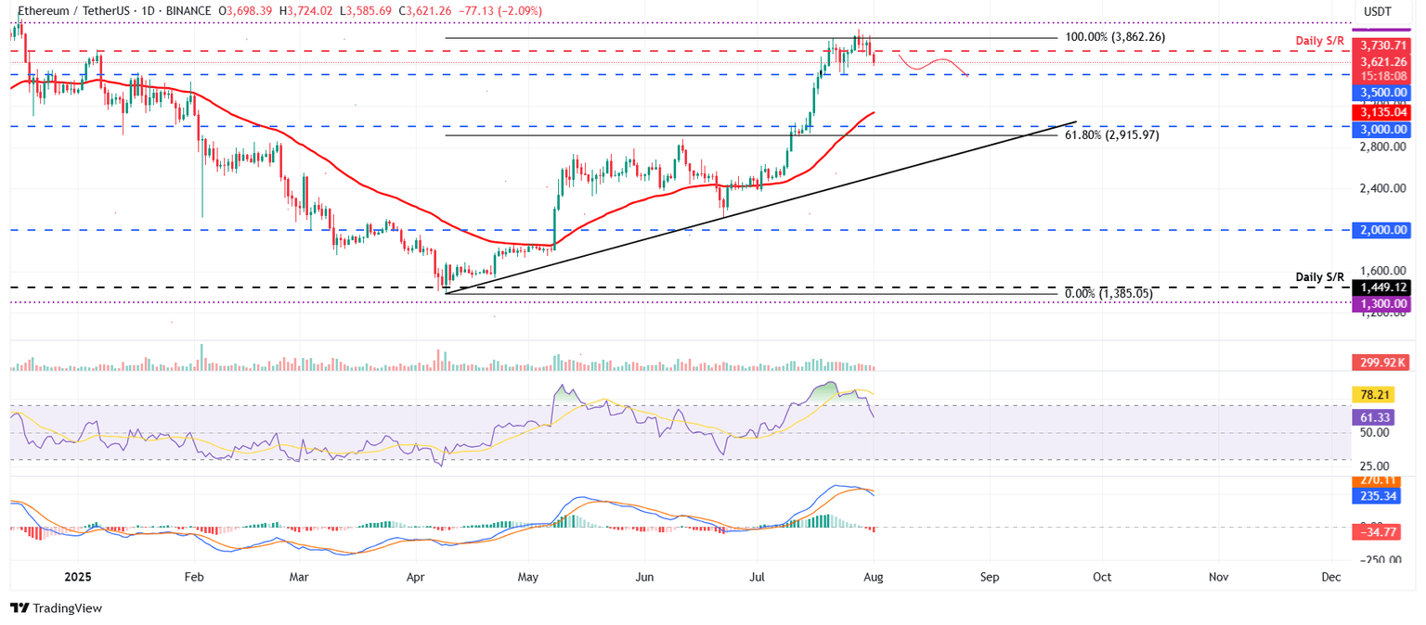
Task: Click the TradingView logo
Action: click(x=55, y=608)
